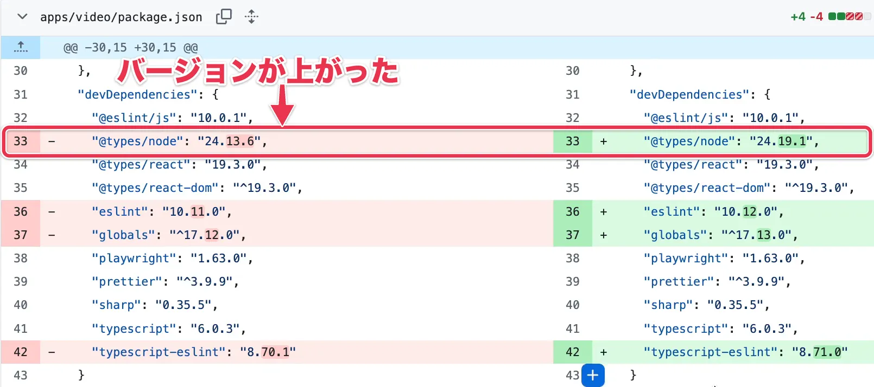Click added line "eslint": "10.12.0"
Screen dimensions: 874x387
(x=714, y=212)
